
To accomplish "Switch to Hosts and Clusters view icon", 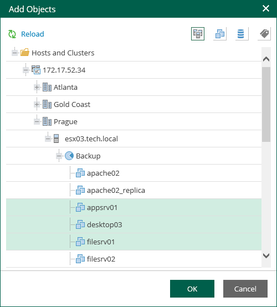I will [x=198, y=34].
